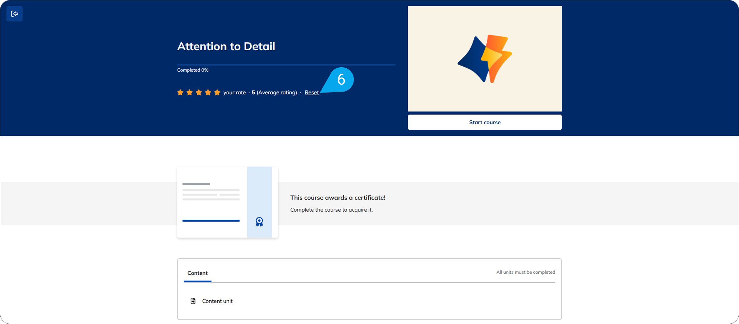Open the Content unit item
This screenshot has width=739, height=324.
[217, 301]
